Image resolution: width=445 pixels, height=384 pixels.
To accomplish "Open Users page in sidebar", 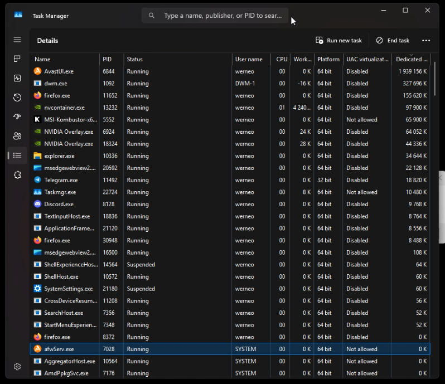I will coord(17,136).
